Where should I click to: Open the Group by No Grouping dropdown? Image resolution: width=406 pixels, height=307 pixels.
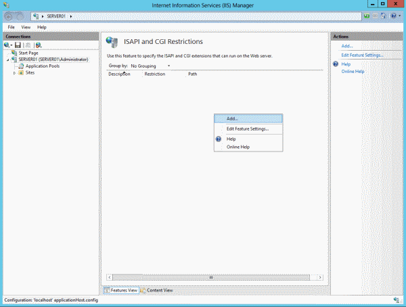pyautogui.click(x=150, y=66)
